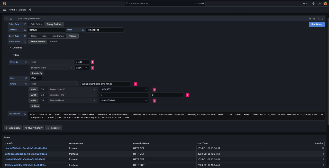Image resolution: width=329 pixels, height=168 pixels.
Task: Click the Editor Type info icon
Action: coord(25,24)
